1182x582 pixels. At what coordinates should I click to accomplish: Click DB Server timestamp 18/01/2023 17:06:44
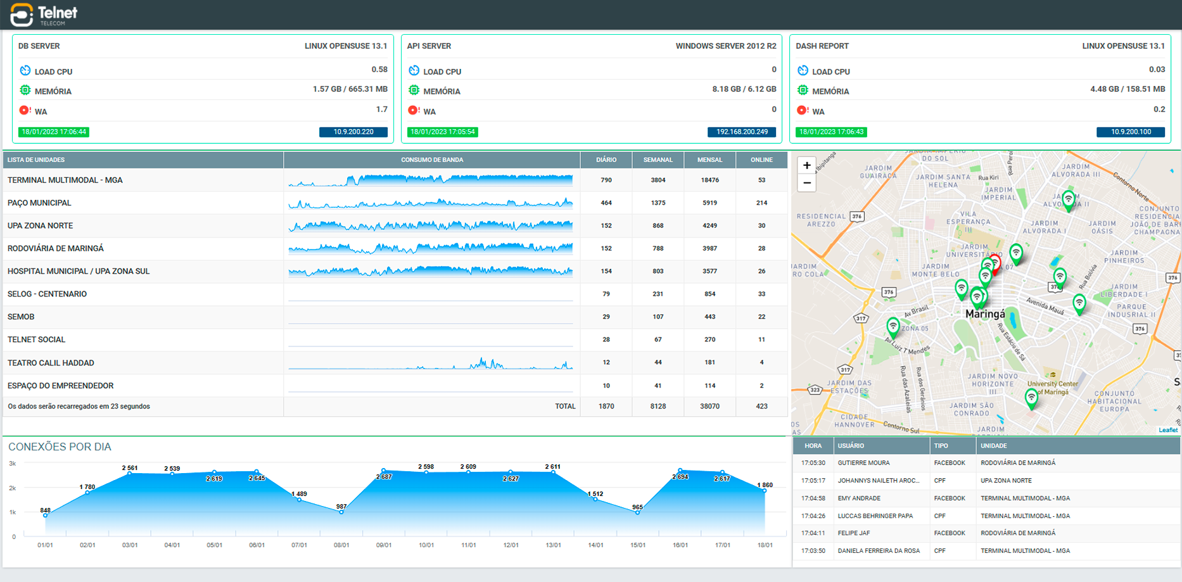54,132
